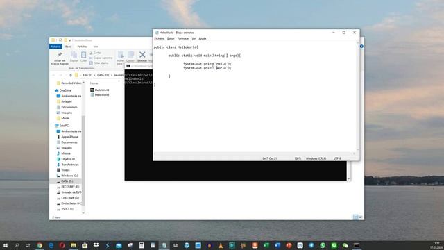This screenshot has width=444, height=250.
Task: Open the Editar menu in Notepad
Action: point(171,38)
